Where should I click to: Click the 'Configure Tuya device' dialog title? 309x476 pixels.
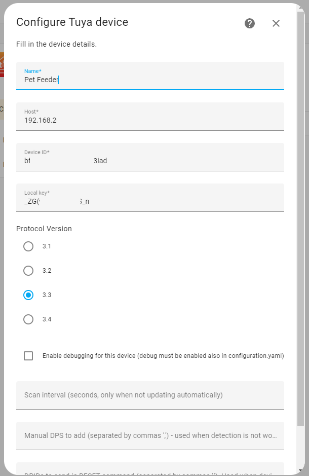[x=72, y=22]
